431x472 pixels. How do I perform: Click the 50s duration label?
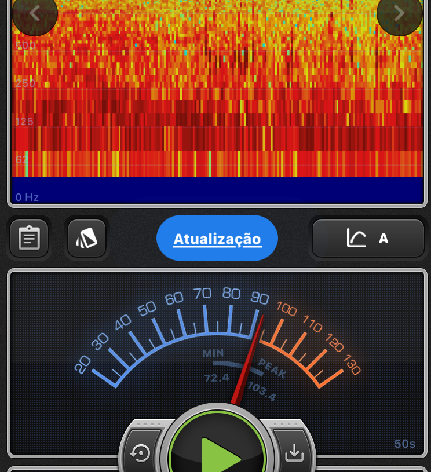pyautogui.click(x=405, y=444)
